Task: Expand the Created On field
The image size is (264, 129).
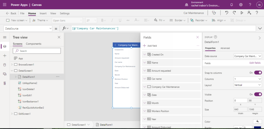Action: [145, 54]
